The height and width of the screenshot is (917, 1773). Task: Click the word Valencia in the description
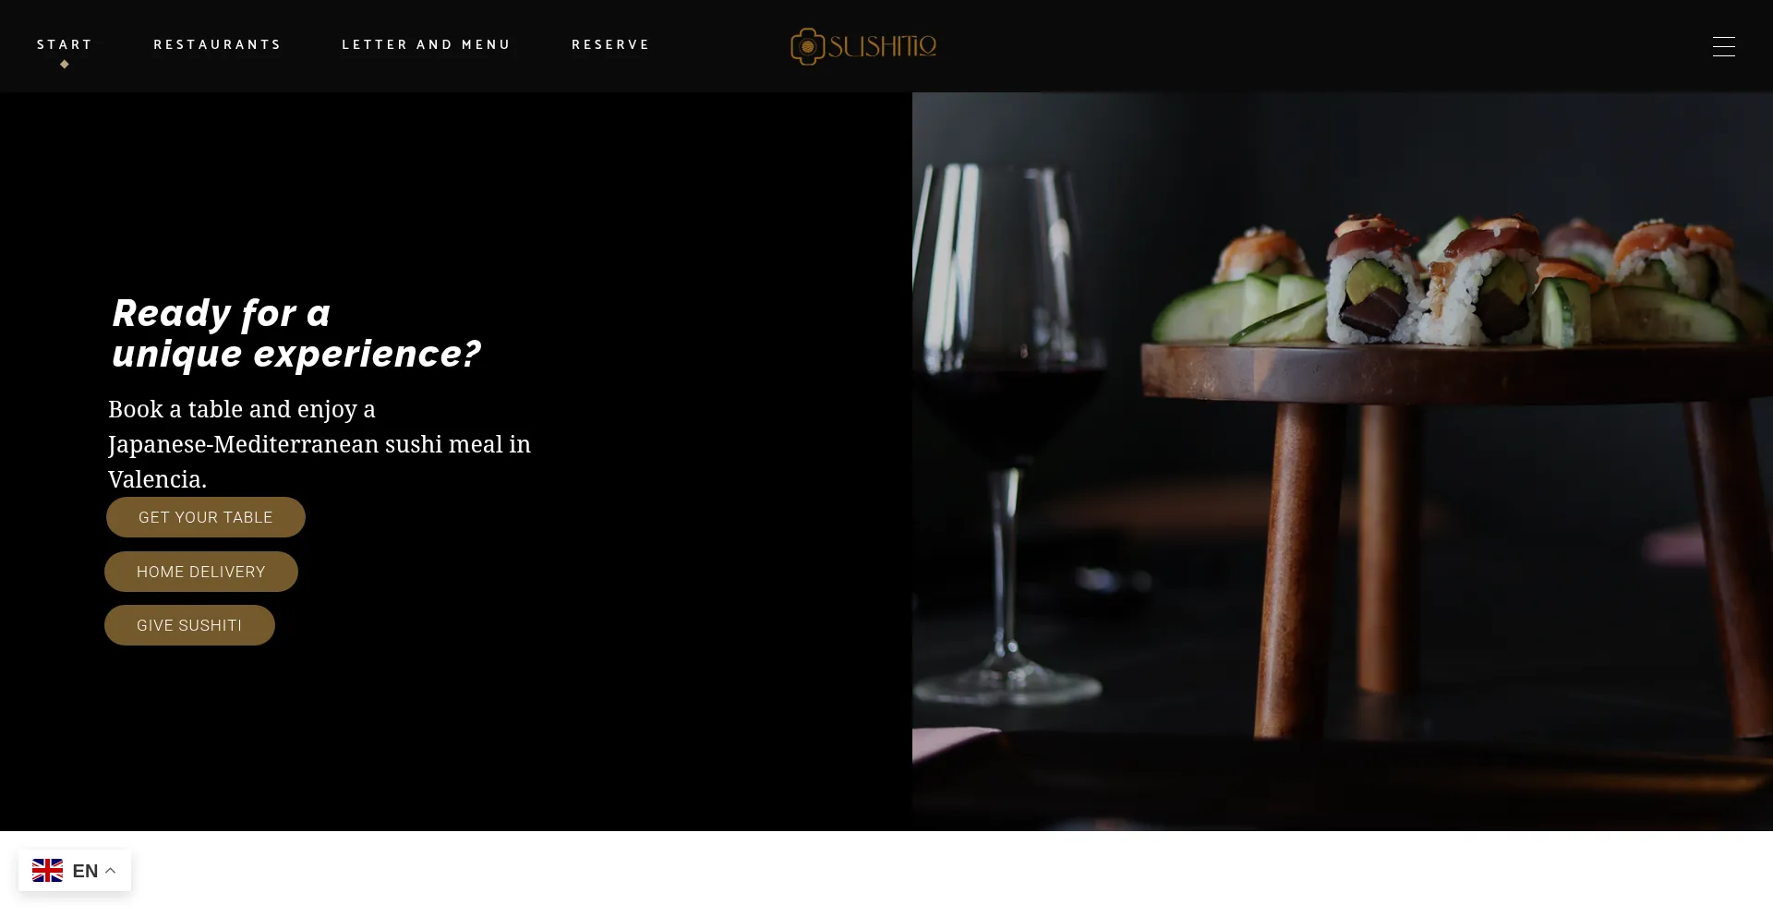click(154, 479)
